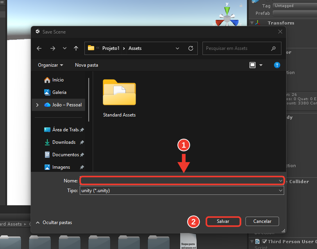Click the Pesquisar em Assets search field
The width and height of the screenshot is (317, 249).
[242, 48]
